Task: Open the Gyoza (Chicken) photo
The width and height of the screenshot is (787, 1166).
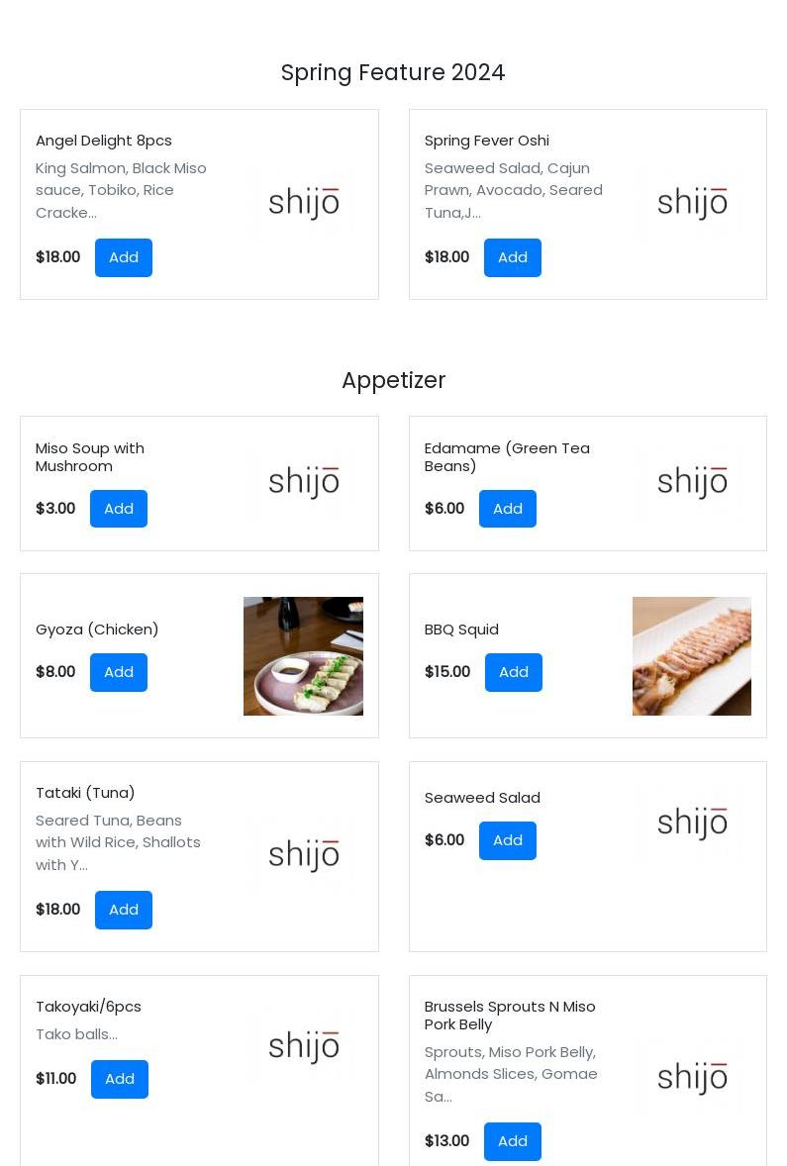Action: [x=303, y=656]
